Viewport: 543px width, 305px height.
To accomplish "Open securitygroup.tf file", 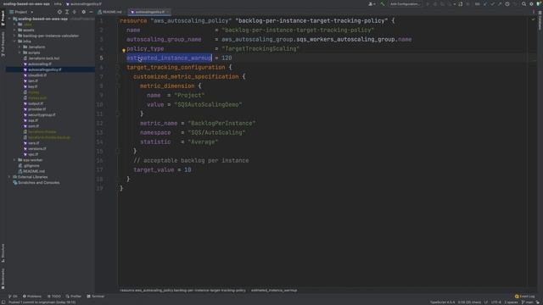I will point(42,115).
